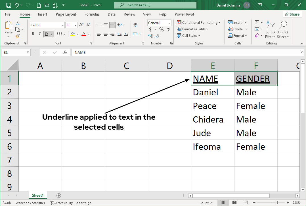Click the Wrap Text icon

click(135, 25)
